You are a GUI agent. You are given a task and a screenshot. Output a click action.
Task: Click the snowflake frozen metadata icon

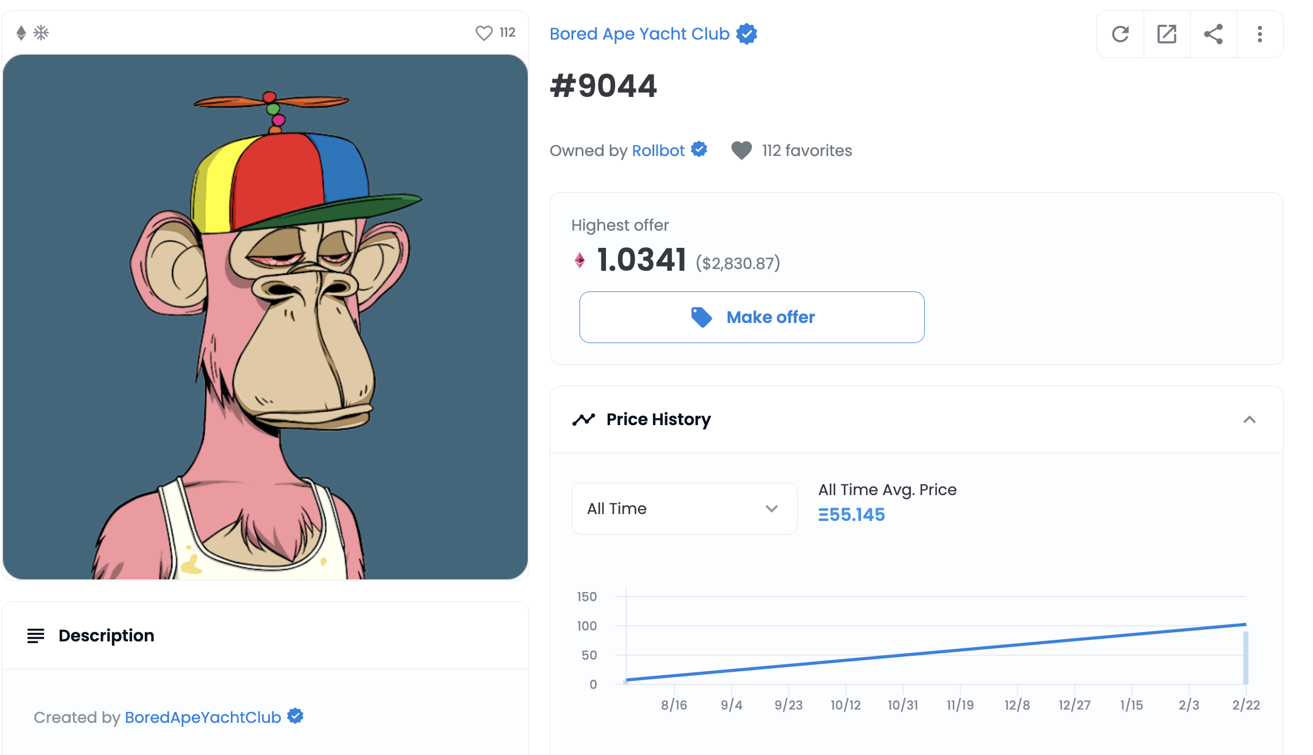(x=41, y=33)
